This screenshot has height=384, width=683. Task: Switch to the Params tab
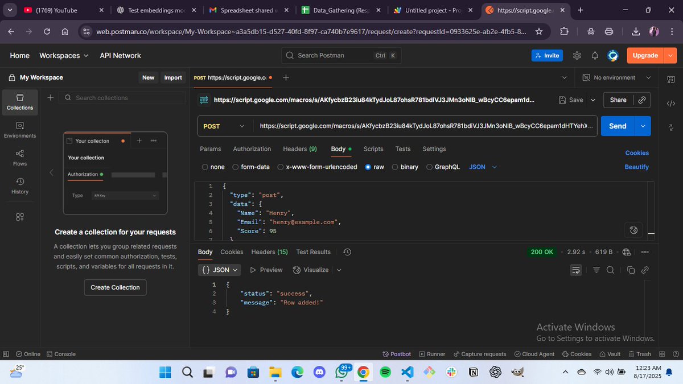tap(211, 149)
